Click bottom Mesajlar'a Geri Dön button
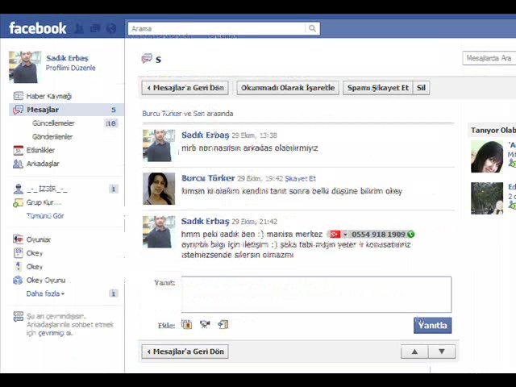This screenshot has height=387, width=516. point(185,352)
